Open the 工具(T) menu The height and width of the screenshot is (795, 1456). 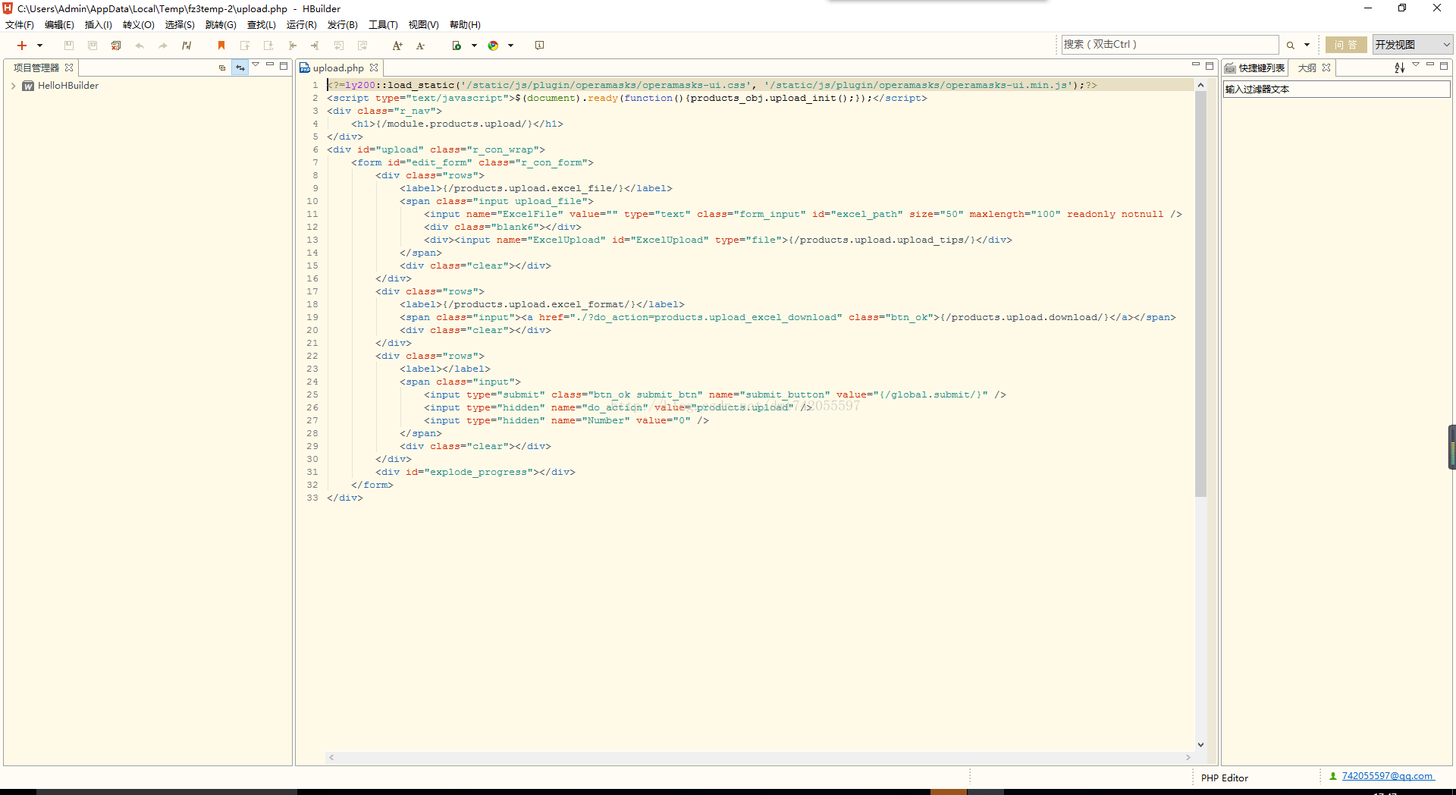(383, 25)
